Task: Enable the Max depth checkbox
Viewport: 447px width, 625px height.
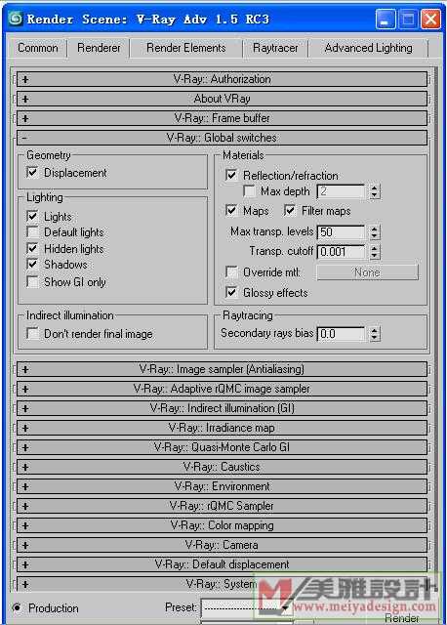Action: pos(250,191)
